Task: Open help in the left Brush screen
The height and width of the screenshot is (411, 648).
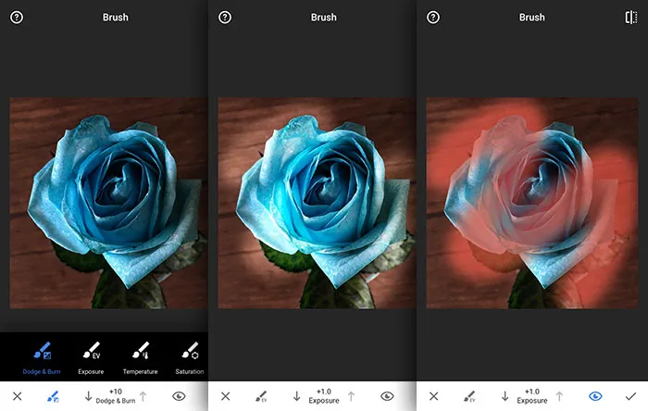Action: click(x=17, y=18)
